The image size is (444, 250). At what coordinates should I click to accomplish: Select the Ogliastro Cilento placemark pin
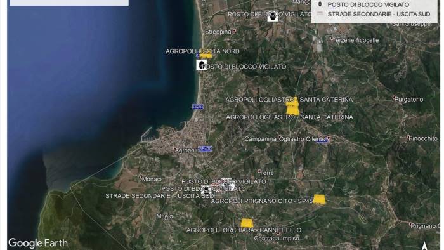tap(329, 138)
